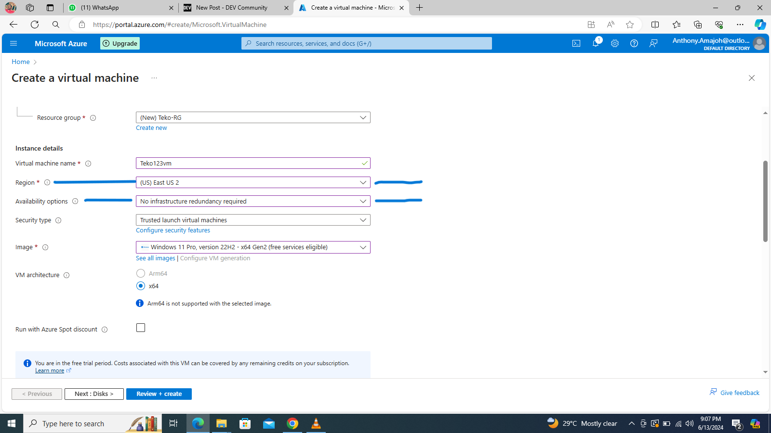This screenshot has height=433, width=771.
Task: Open the Azure feedback icon in header
Action: click(653, 43)
